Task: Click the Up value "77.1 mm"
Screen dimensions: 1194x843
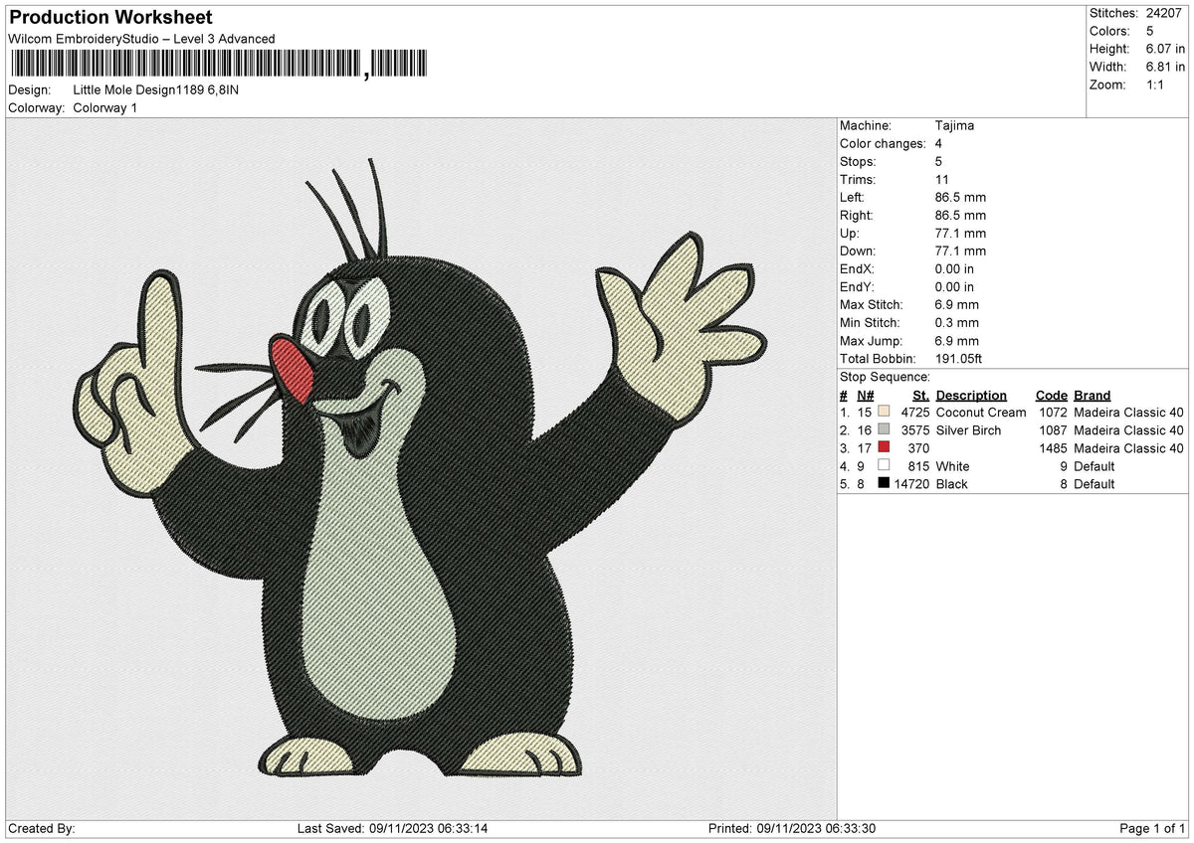Action: [960, 234]
